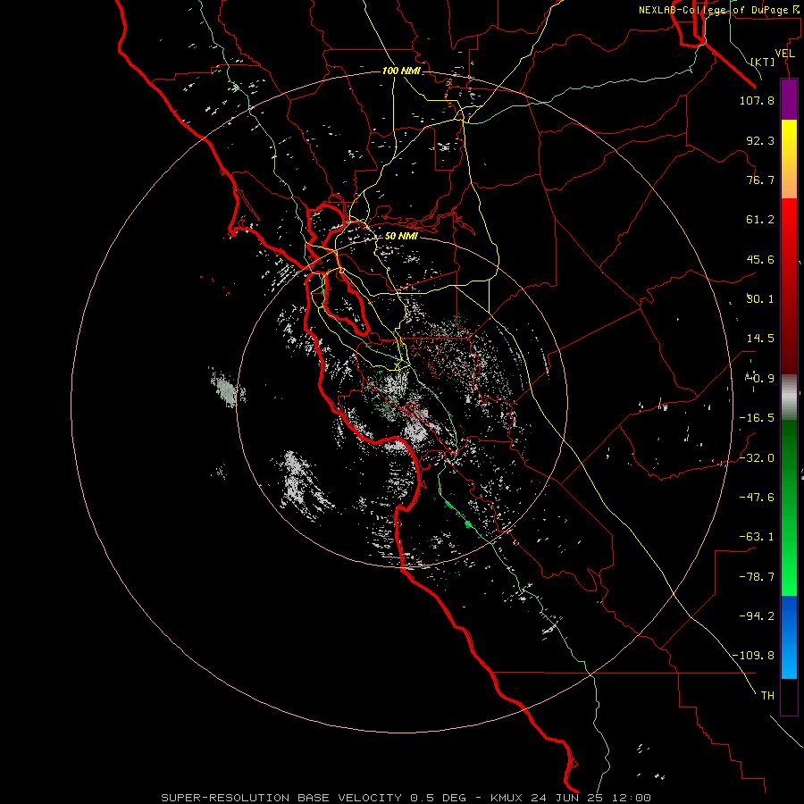Viewport: 804px width, 804px height.
Task: Select the 30.1 velocity scale value
Action: click(x=760, y=299)
